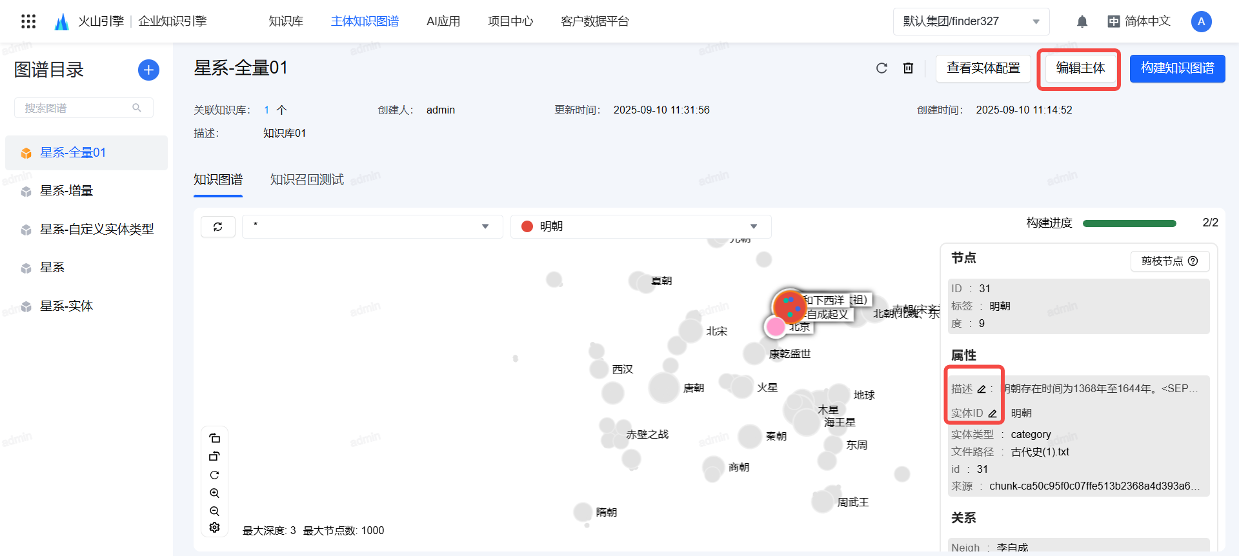The image size is (1239, 556).
Task: Edit the 实体ID attribute with pencil icon
Action: 992,413
